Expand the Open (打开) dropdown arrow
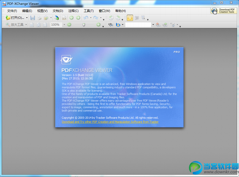Screen dimensions: 239x177 27,18
